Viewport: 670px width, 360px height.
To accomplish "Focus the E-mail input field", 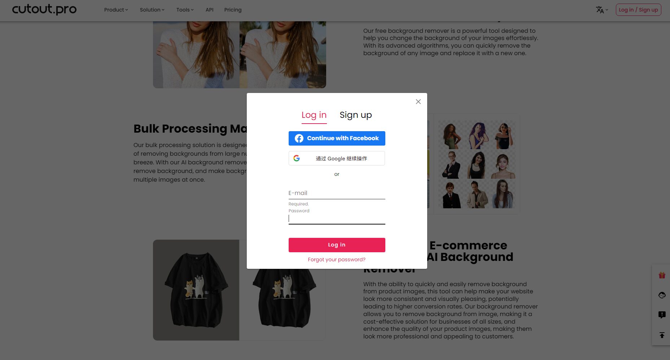I will coord(337,193).
